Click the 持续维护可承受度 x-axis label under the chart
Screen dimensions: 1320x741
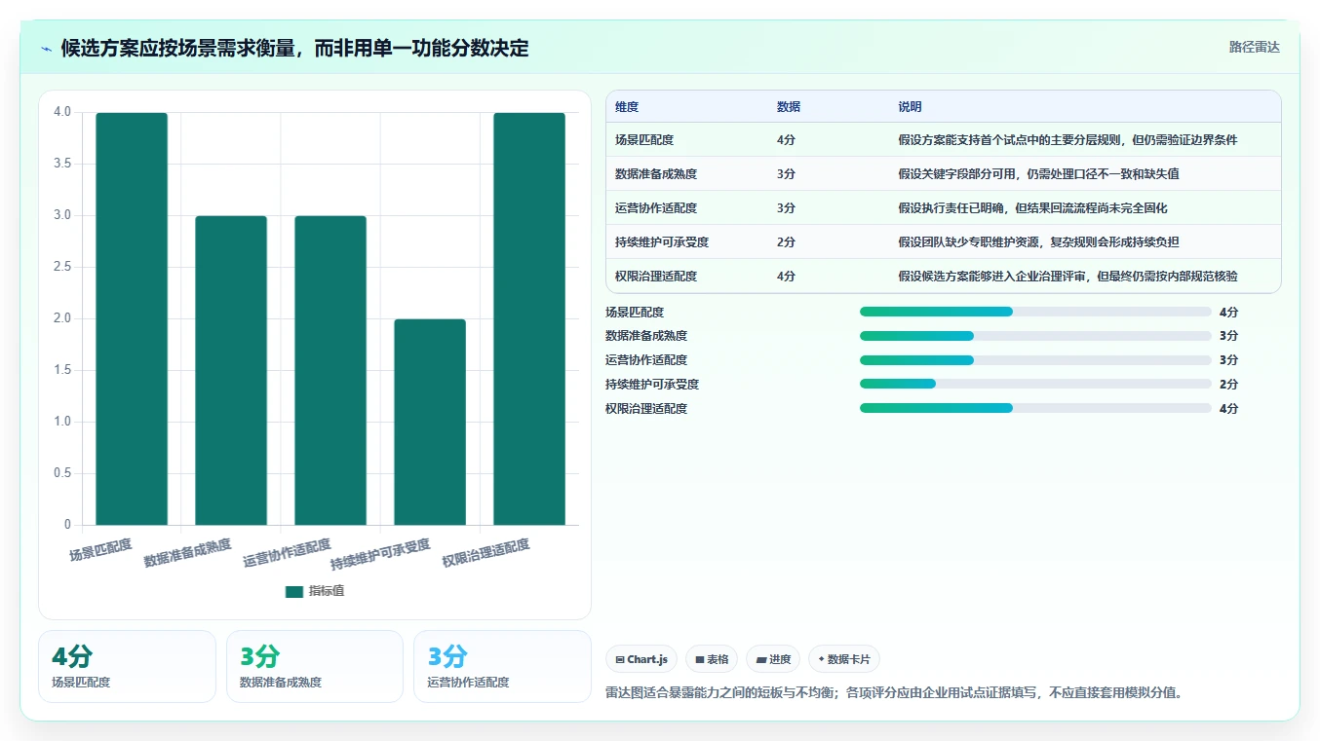point(380,554)
